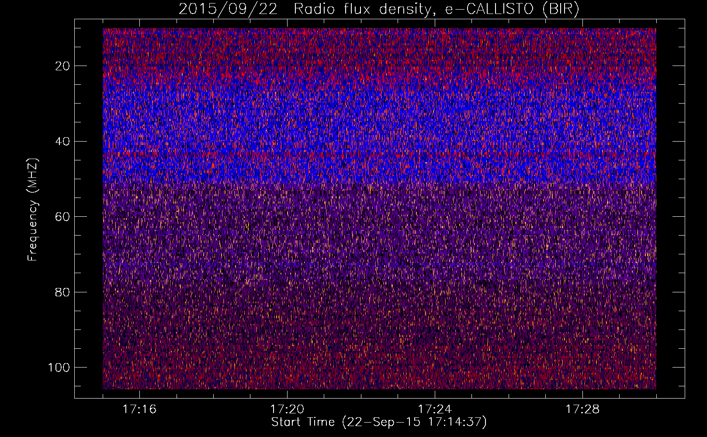Pick the 60 MHz frequency tick label

point(62,217)
